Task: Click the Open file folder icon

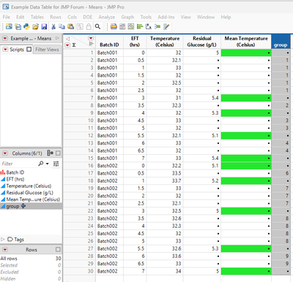Action: 35,26
